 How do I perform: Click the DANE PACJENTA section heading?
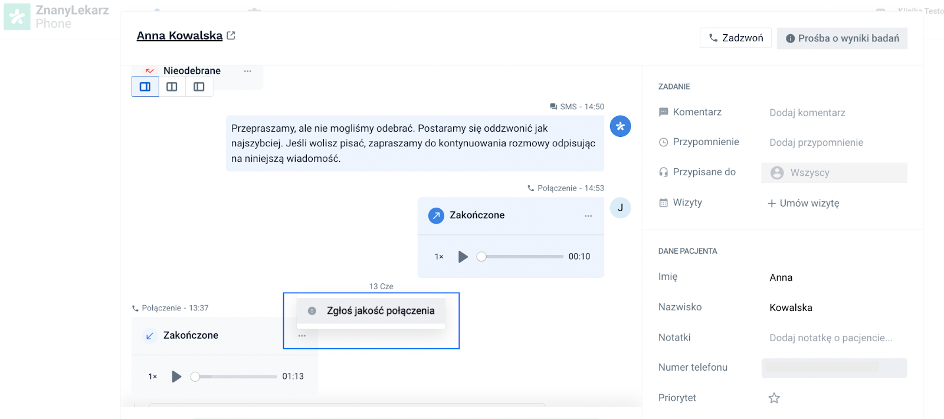pyautogui.click(x=687, y=251)
